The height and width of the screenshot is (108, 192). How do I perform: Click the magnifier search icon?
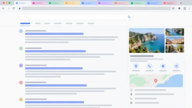click(129, 17)
